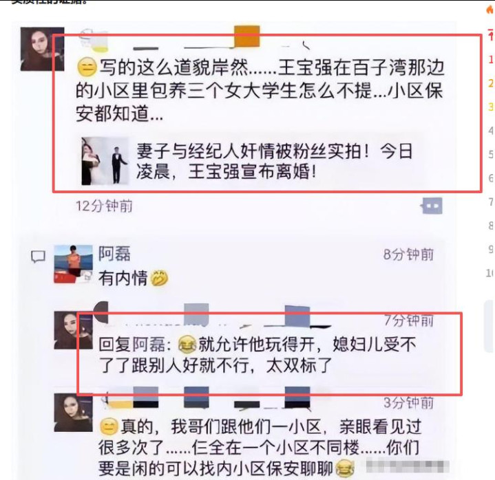Image resolution: width=495 pixels, height=480 pixels.
Task: Click the laughing-crying emoji before 就允许他玩得开
Action: click(187, 344)
